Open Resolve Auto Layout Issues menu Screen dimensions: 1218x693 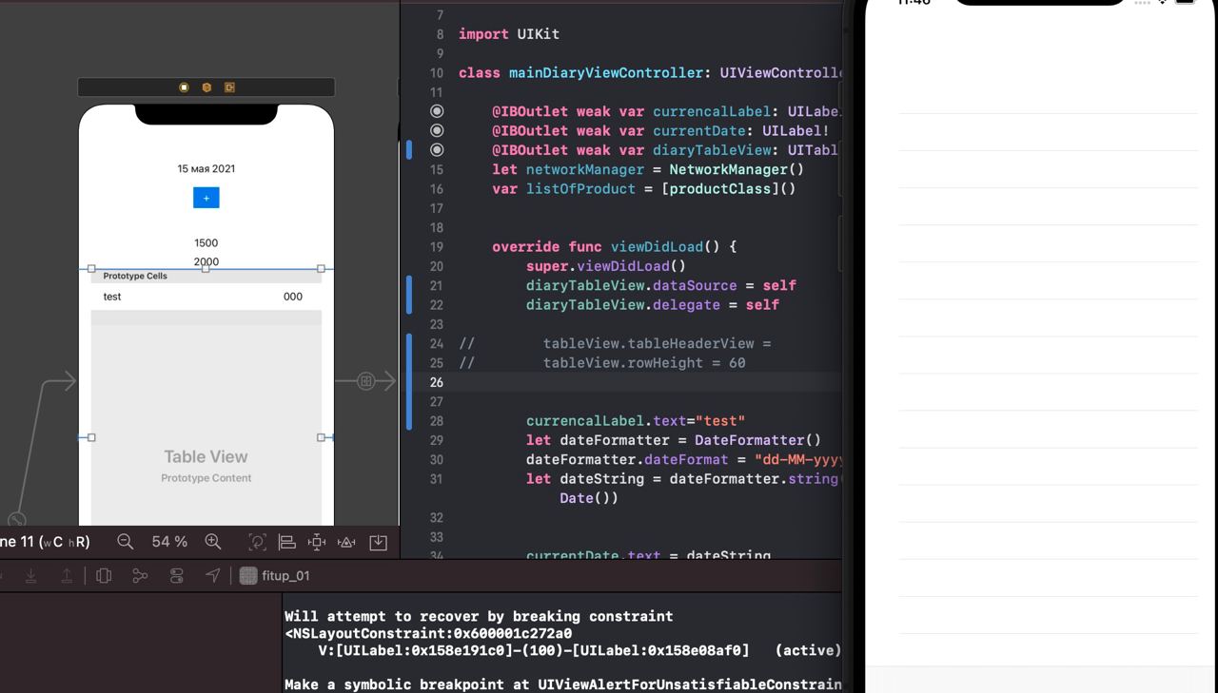(x=347, y=542)
